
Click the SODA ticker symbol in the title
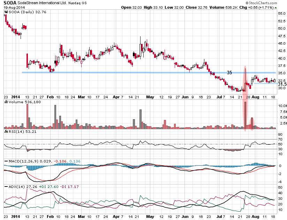point(10,3)
